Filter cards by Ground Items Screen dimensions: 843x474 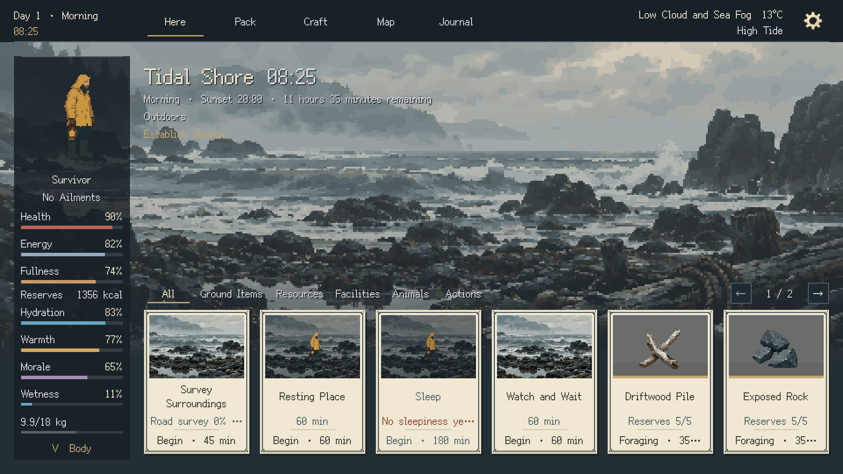231,294
